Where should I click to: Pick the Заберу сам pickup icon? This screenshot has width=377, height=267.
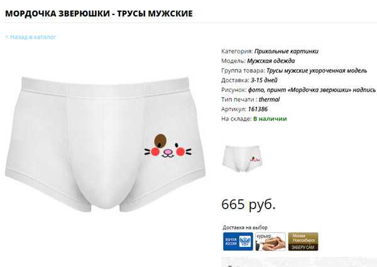pos(303,241)
